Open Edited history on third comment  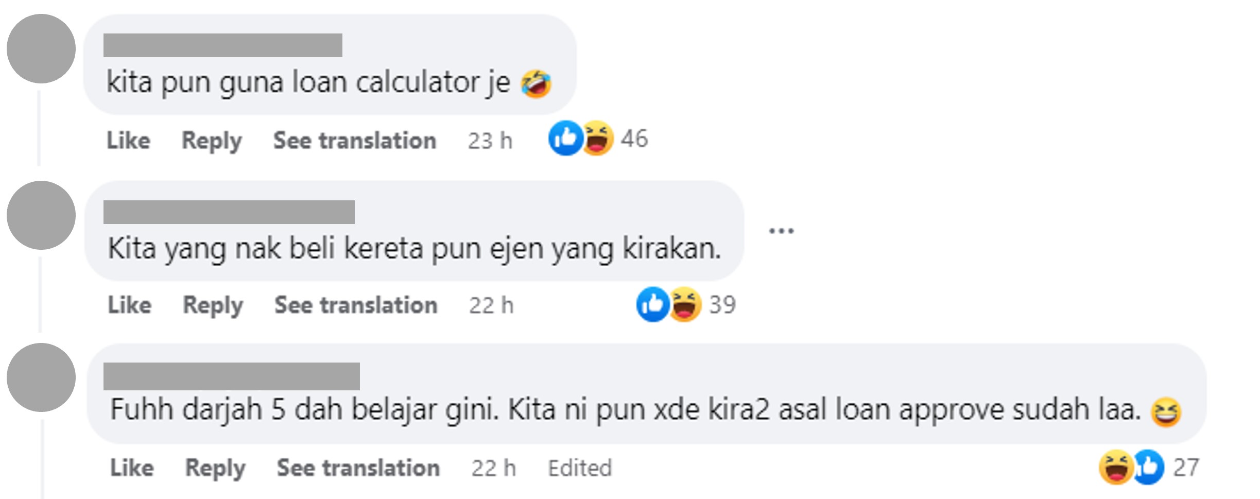580,468
